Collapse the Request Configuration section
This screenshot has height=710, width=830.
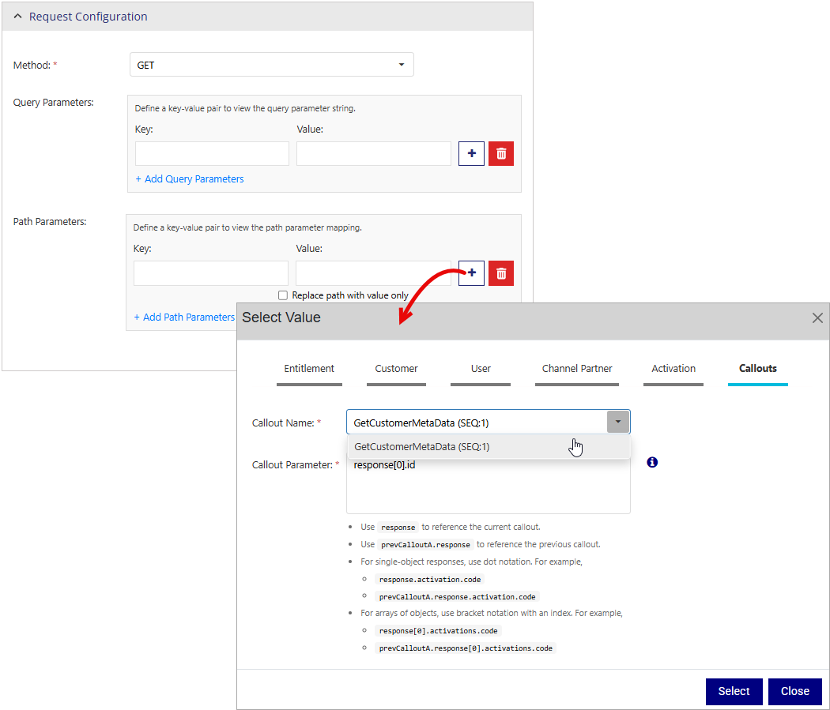[18, 17]
